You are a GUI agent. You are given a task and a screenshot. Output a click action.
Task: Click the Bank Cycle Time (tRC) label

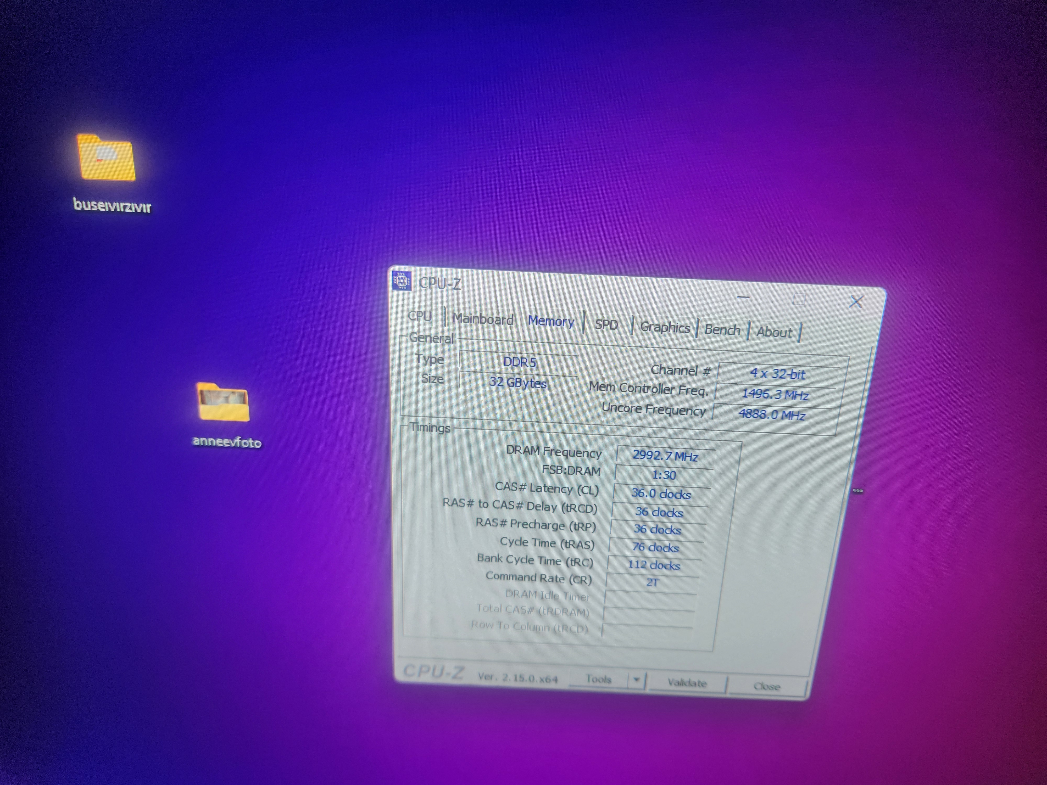point(535,560)
